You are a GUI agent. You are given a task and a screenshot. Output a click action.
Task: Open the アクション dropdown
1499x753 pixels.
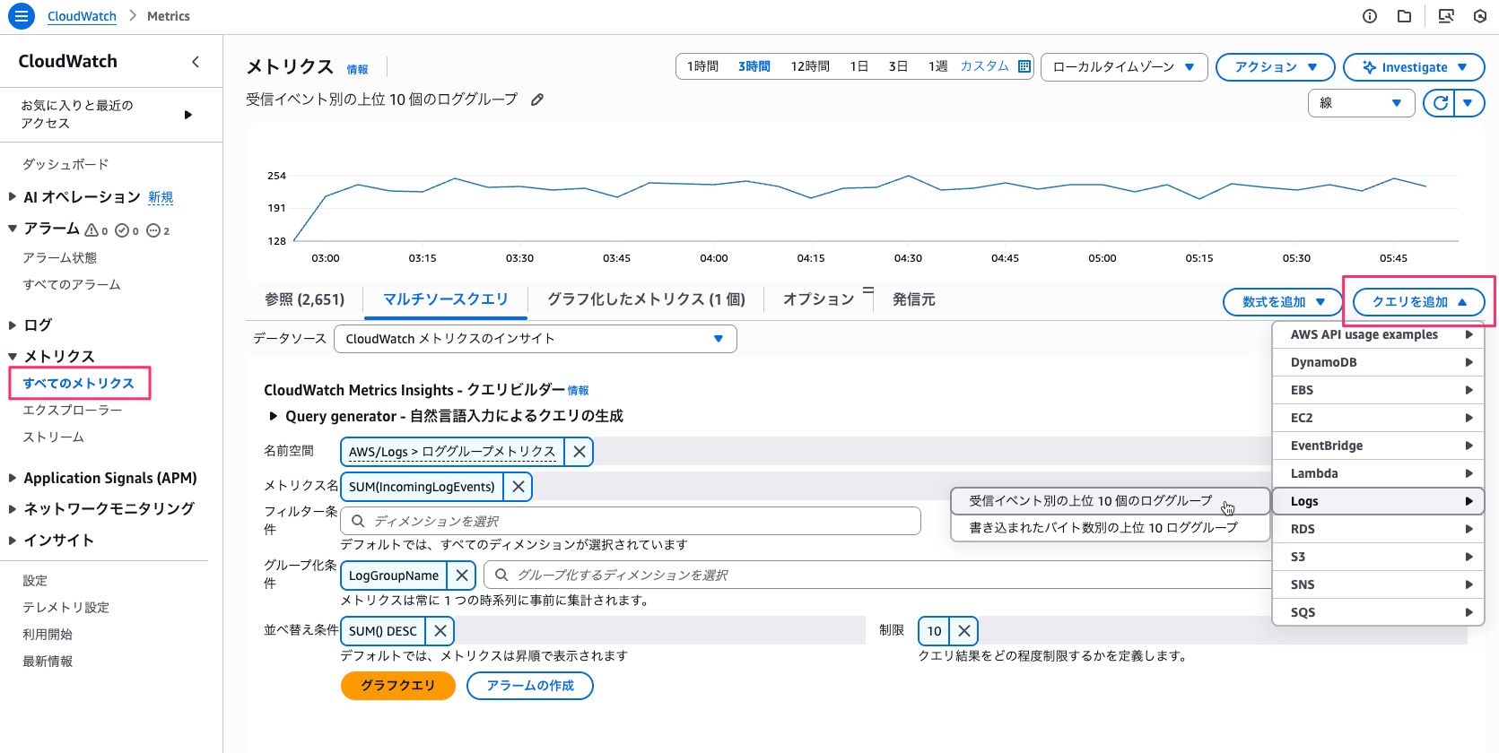pos(1276,67)
